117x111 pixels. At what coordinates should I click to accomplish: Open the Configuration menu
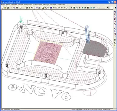pyautogui.click(x=61, y=5)
